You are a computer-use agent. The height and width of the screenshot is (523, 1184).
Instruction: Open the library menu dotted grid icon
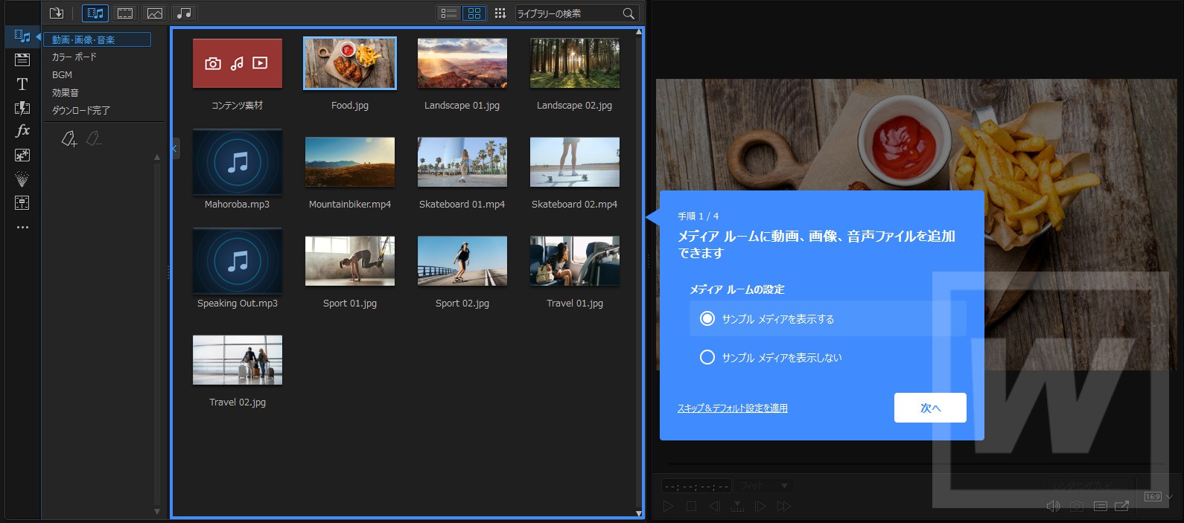tap(500, 13)
